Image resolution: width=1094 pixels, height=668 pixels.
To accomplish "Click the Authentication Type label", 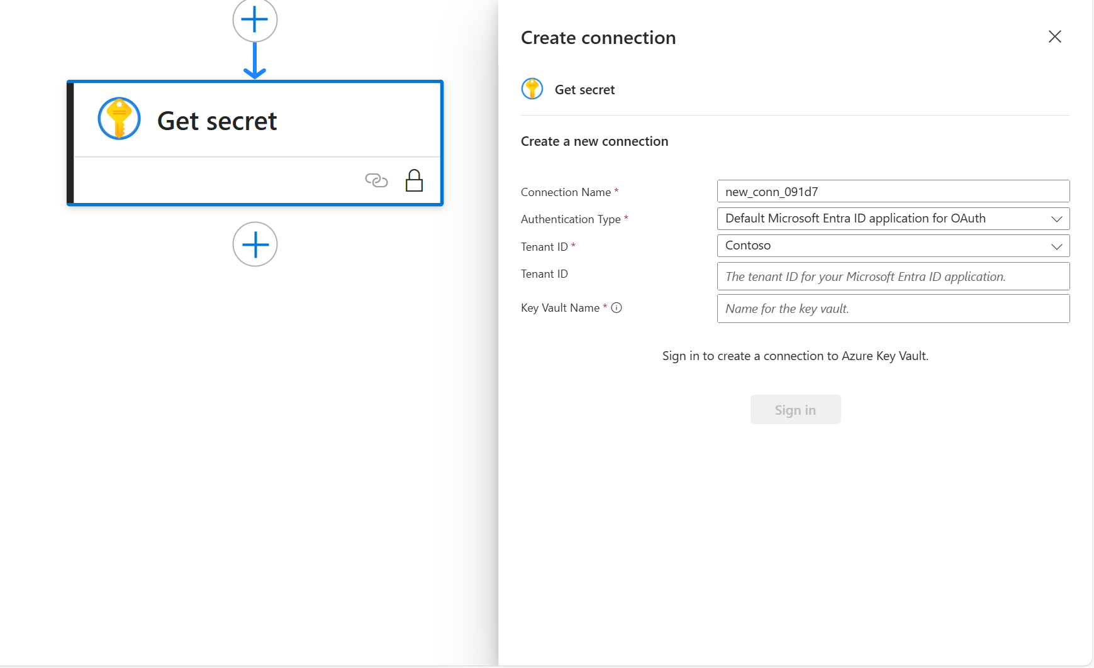I will (571, 219).
